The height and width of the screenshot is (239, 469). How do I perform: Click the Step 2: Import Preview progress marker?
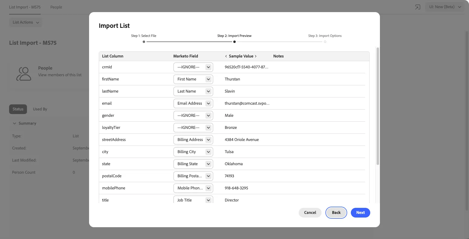tap(234, 42)
